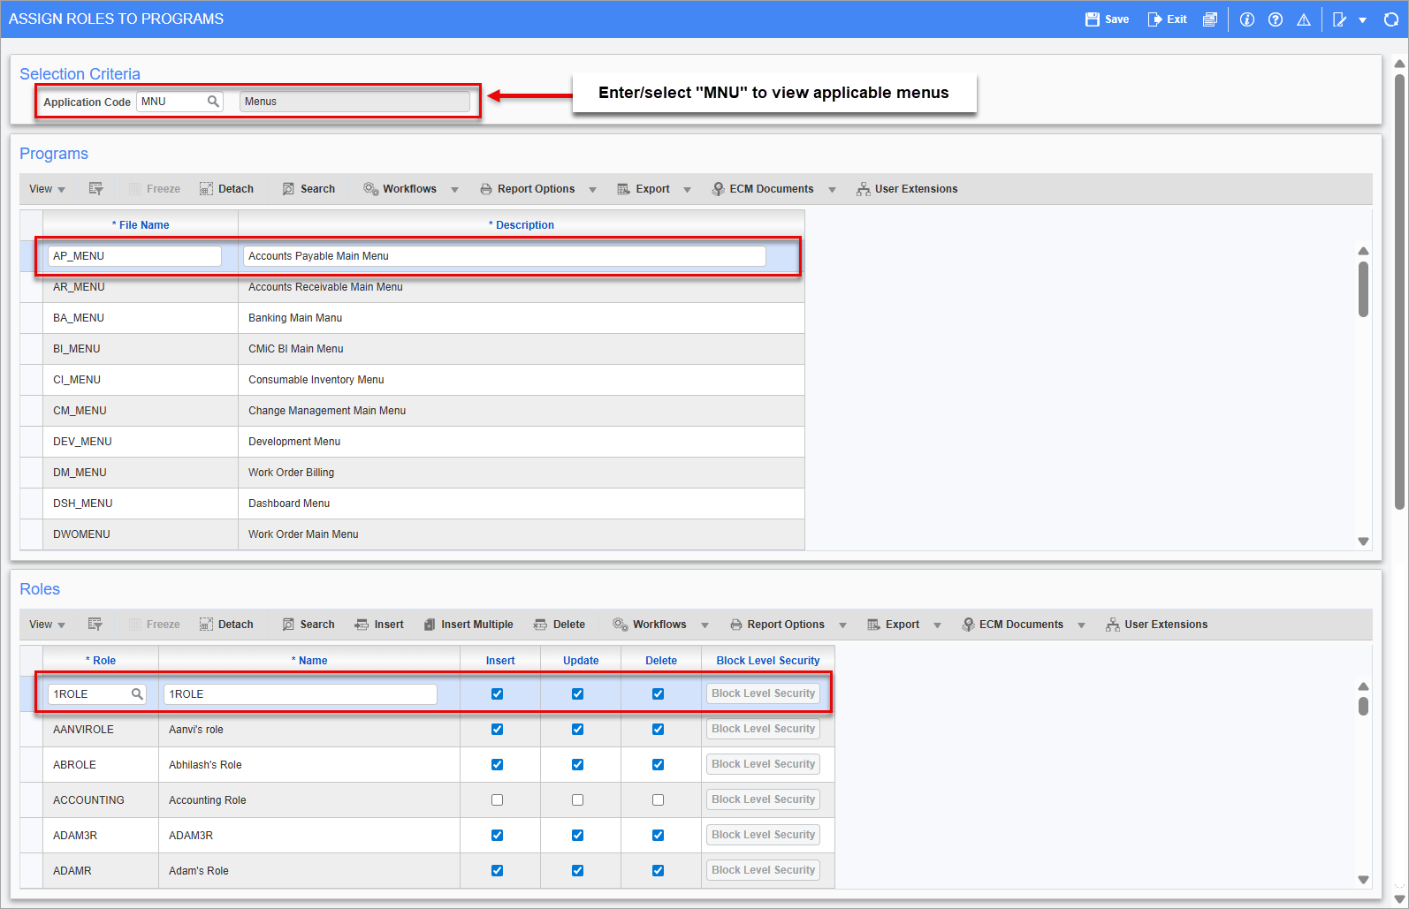Expand Programs Report Options arrow
The image size is (1409, 909).
593,190
